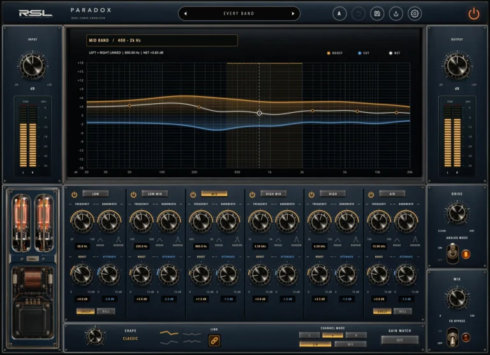Toggle the MID band power icon
490x355 pixels.
tap(193, 194)
